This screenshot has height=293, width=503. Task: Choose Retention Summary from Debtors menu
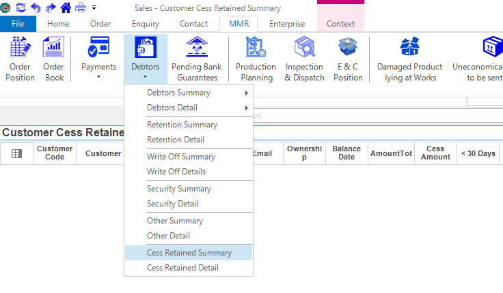tap(182, 125)
